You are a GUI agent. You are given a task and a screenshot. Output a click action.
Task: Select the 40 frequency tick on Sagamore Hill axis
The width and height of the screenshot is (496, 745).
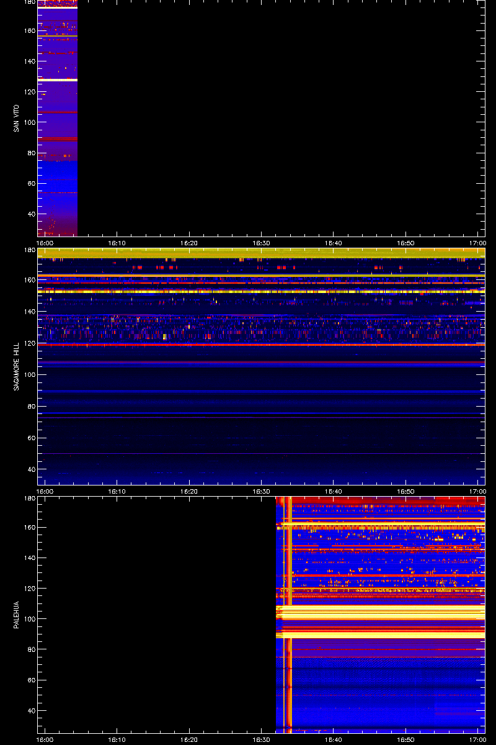click(x=31, y=470)
